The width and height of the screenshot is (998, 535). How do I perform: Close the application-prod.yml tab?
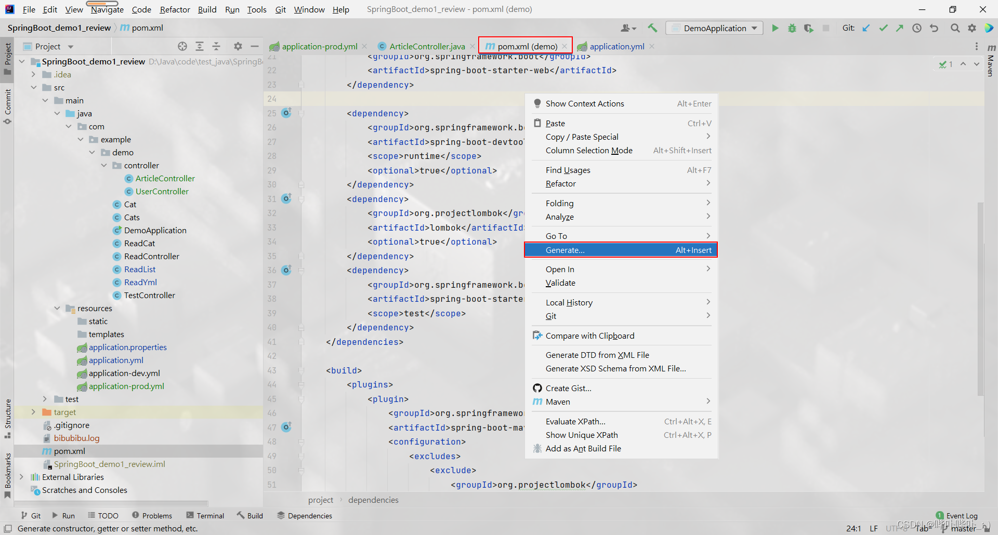point(364,46)
